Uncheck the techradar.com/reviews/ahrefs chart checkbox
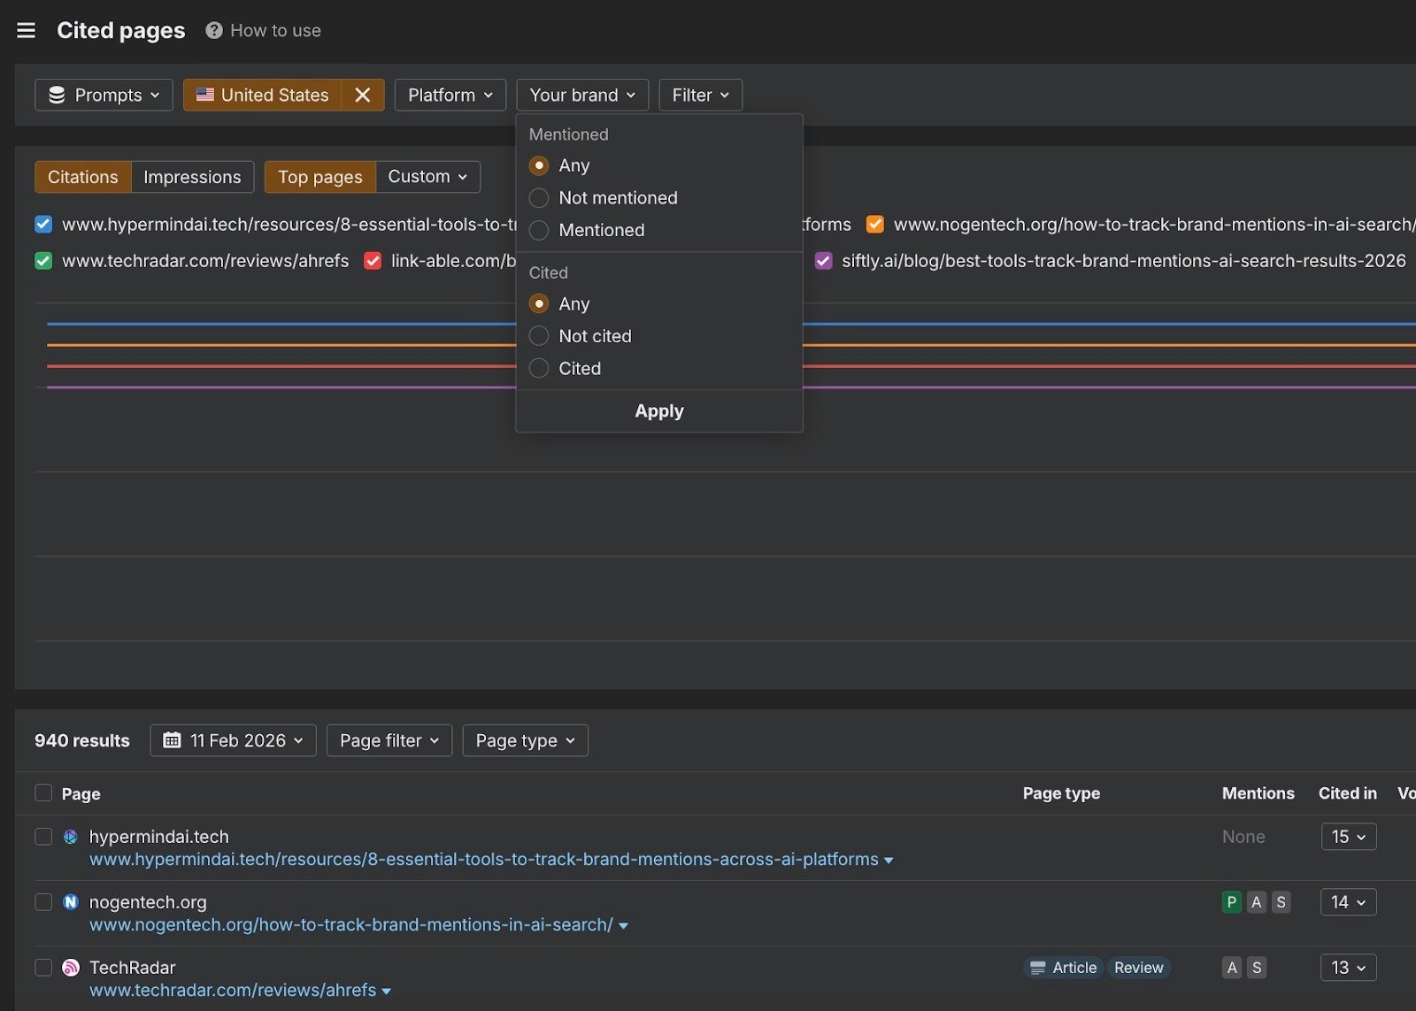Viewport: 1416px width, 1011px height. 43,261
